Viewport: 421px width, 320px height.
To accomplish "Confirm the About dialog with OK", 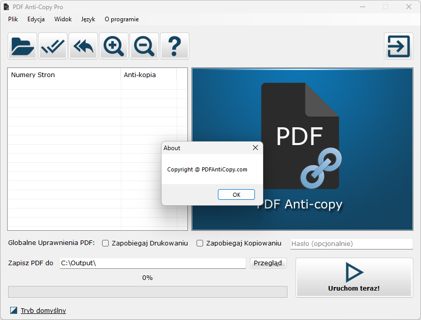I will coord(236,194).
